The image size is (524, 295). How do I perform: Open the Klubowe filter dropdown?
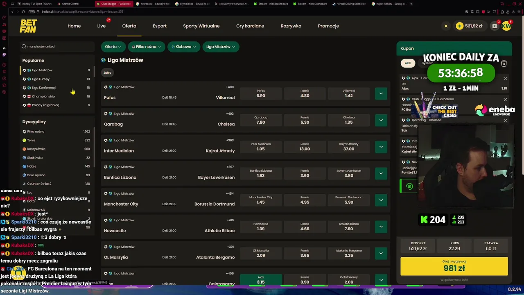click(183, 47)
